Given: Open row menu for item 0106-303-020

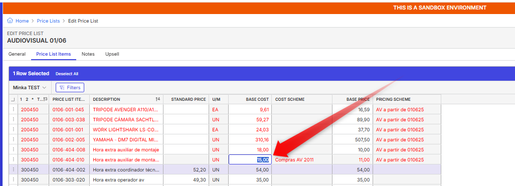Looking at the screenshot, I should [13, 180].
